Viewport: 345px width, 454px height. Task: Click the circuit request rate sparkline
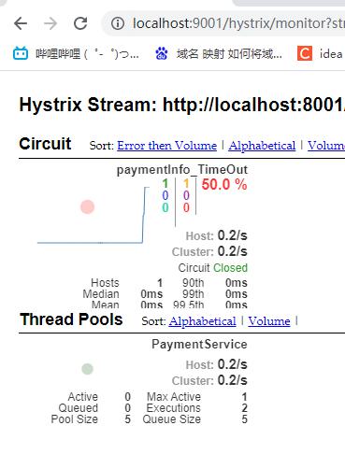pyautogui.click(x=93, y=215)
